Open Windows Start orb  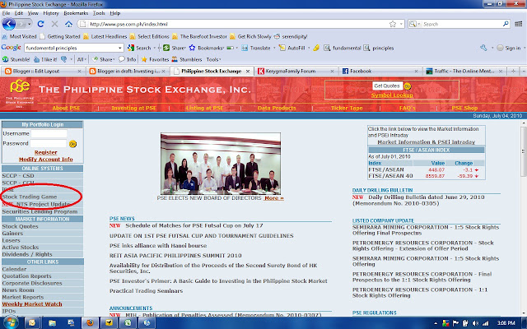pyautogui.click(x=10, y=322)
